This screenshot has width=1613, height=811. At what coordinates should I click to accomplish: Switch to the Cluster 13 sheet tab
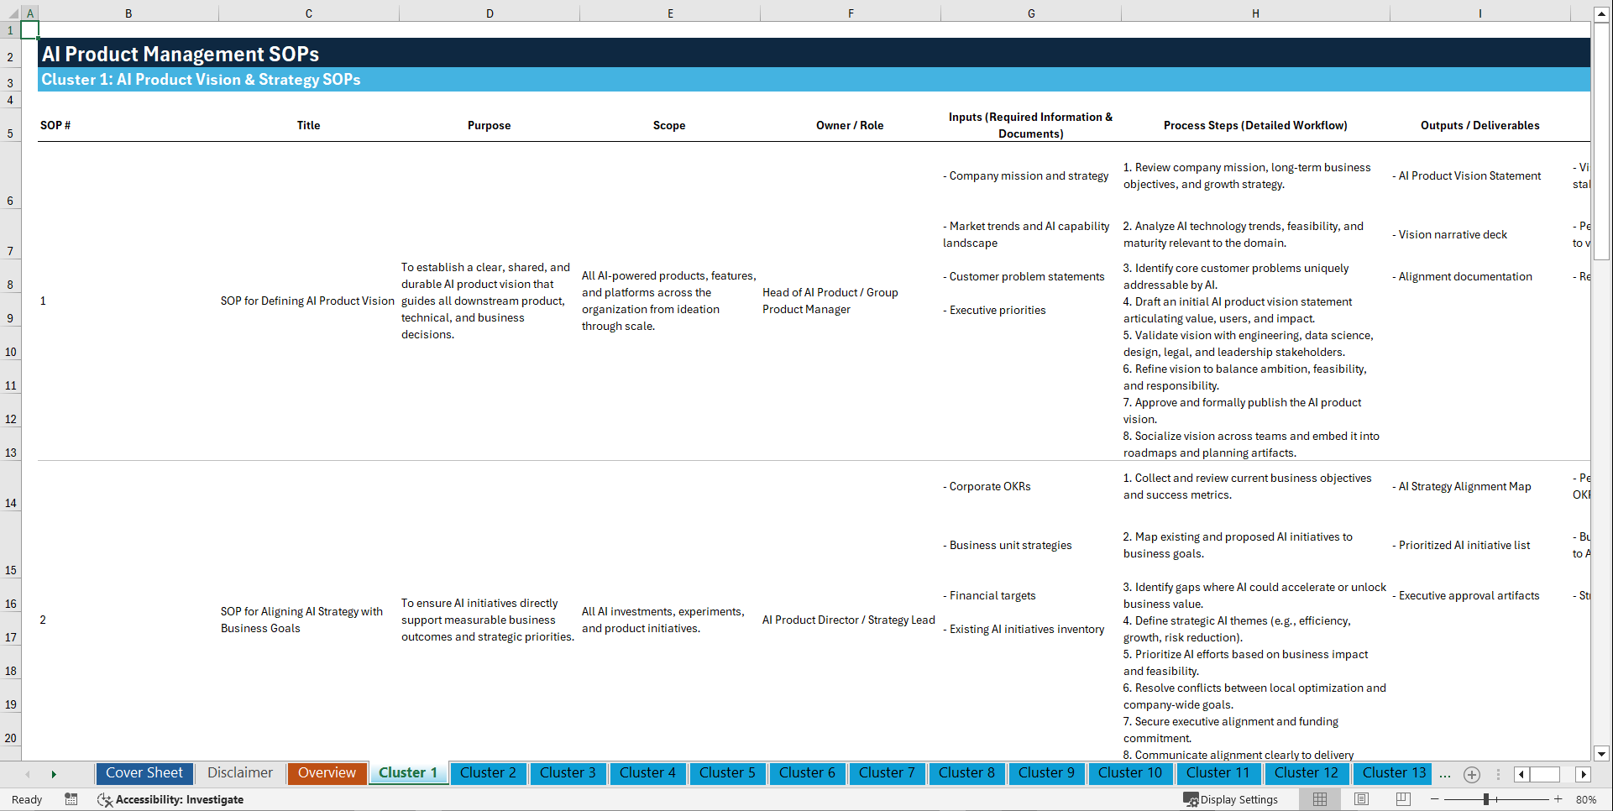pos(1391,773)
